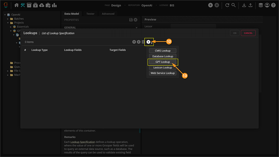Expand the Batches folder
Image resolution: width=279 pixels, height=157 pixels.
pyautogui.click(x=8, y=19)
